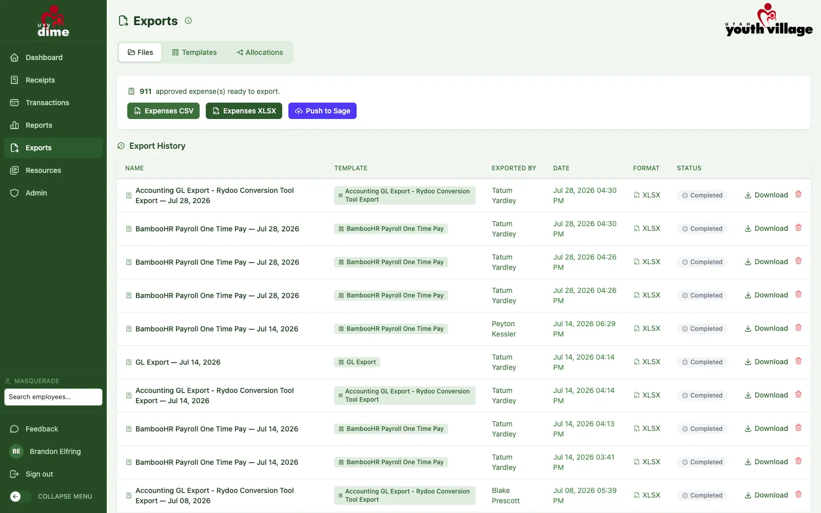Click BambooHR template tag in Peyton Kessler row
The image size is (821, 513).
click(x=391, y=329)
